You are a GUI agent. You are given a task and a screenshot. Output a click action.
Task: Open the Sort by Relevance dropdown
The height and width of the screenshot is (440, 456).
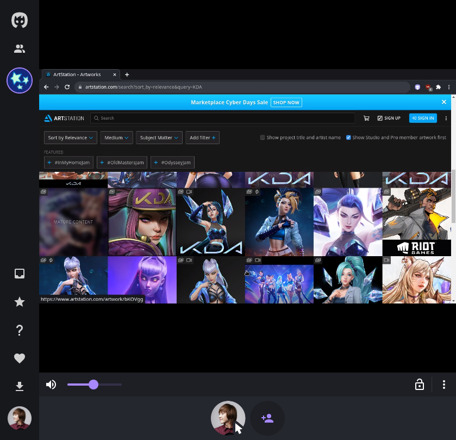[x=70, y=138]
